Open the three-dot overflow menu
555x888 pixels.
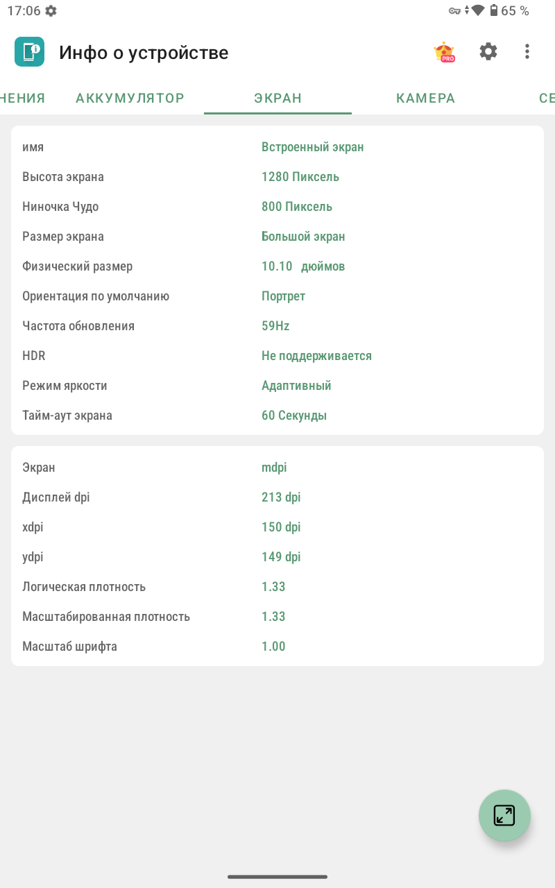[527, 51]
